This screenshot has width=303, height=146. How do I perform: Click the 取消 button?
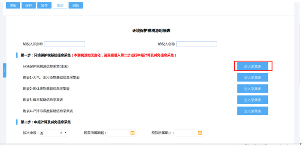[60, 6]
